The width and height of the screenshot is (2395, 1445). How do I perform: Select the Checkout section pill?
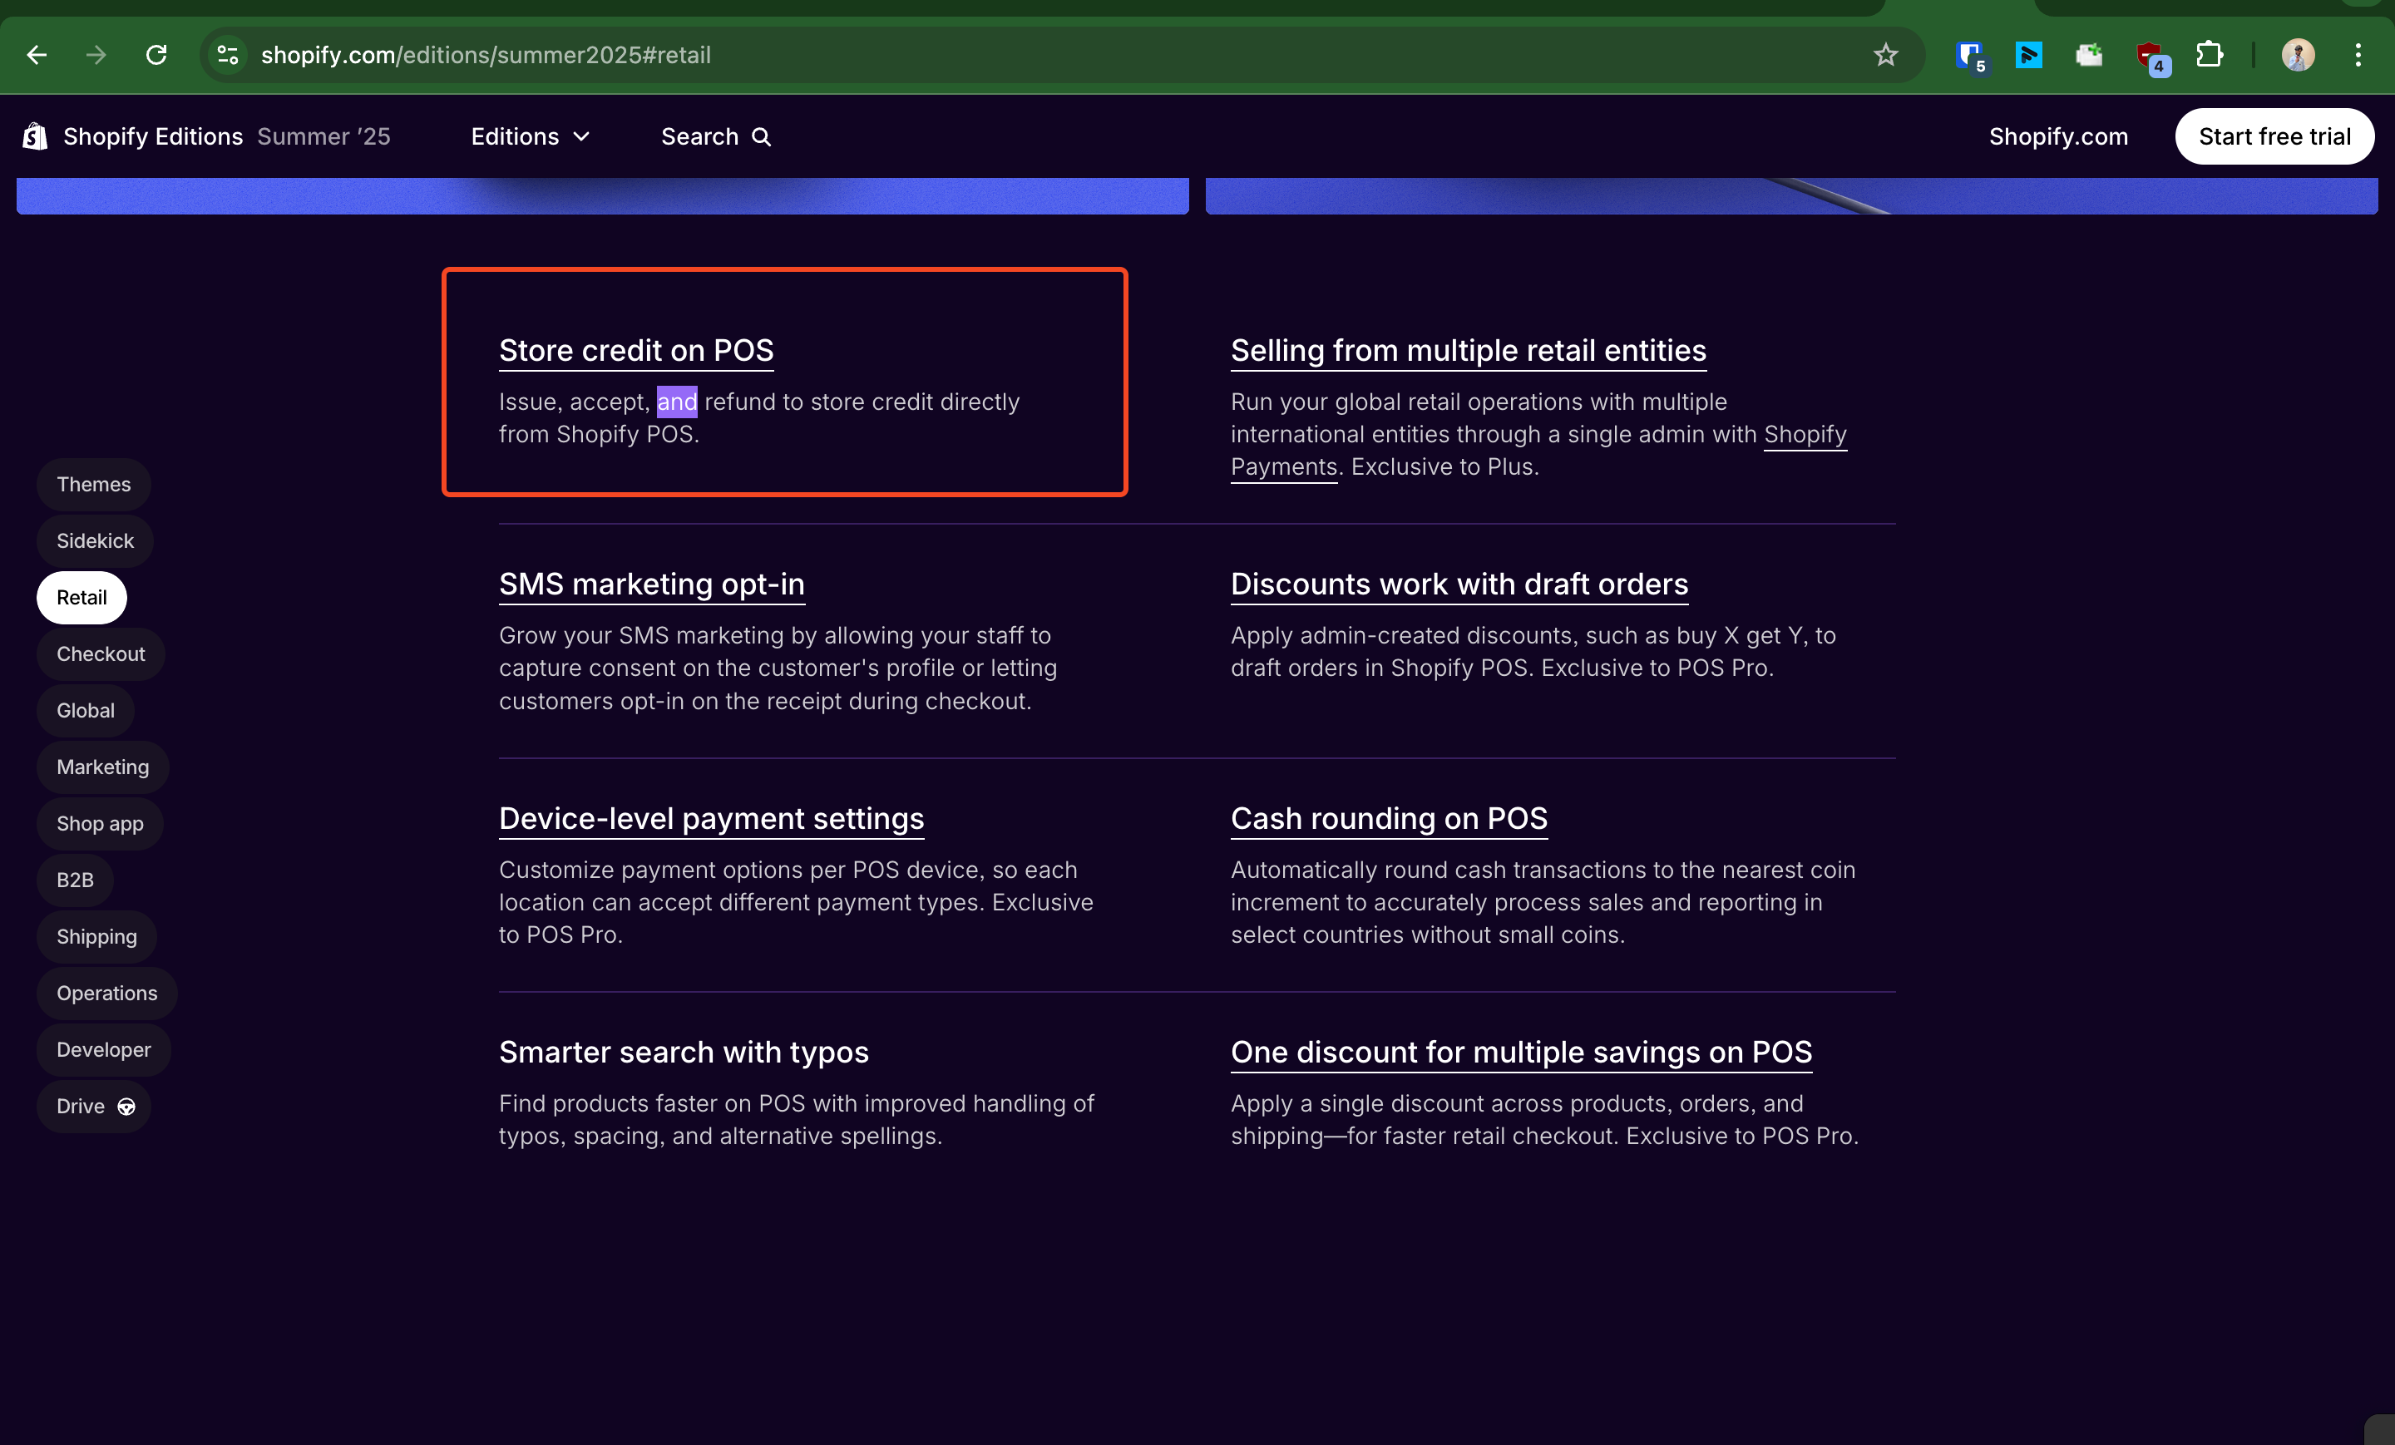[100, 654]
